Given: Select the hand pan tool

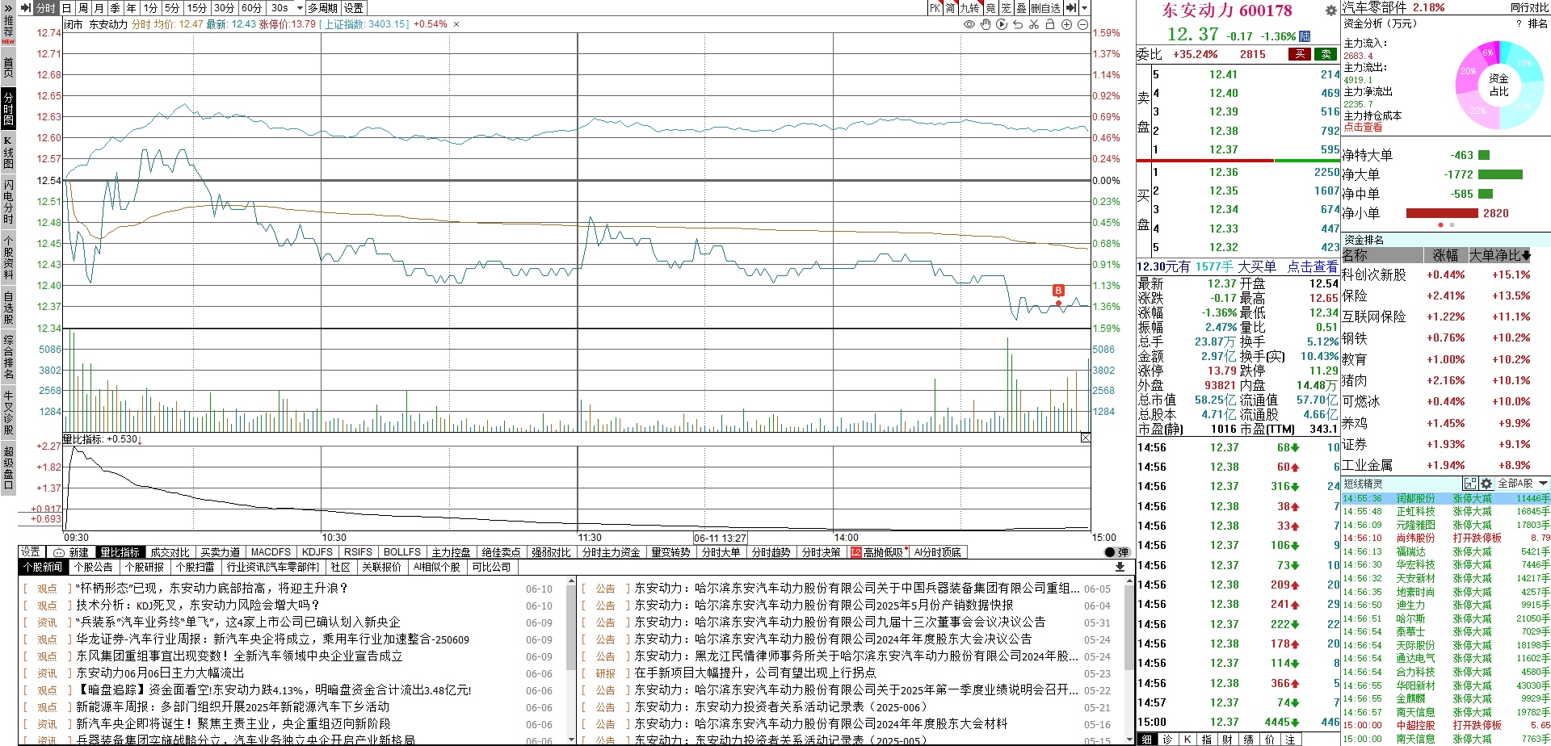Looking at the screenshot, I should pos(986,24).
